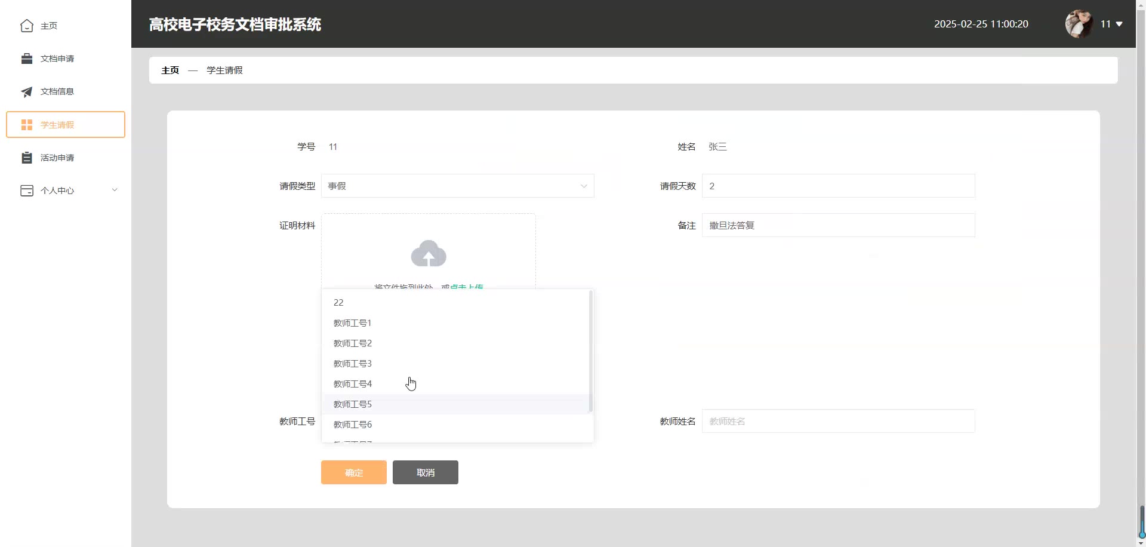
Task: Click the home icon in the sidebar
Action: [x=27, y=26]
